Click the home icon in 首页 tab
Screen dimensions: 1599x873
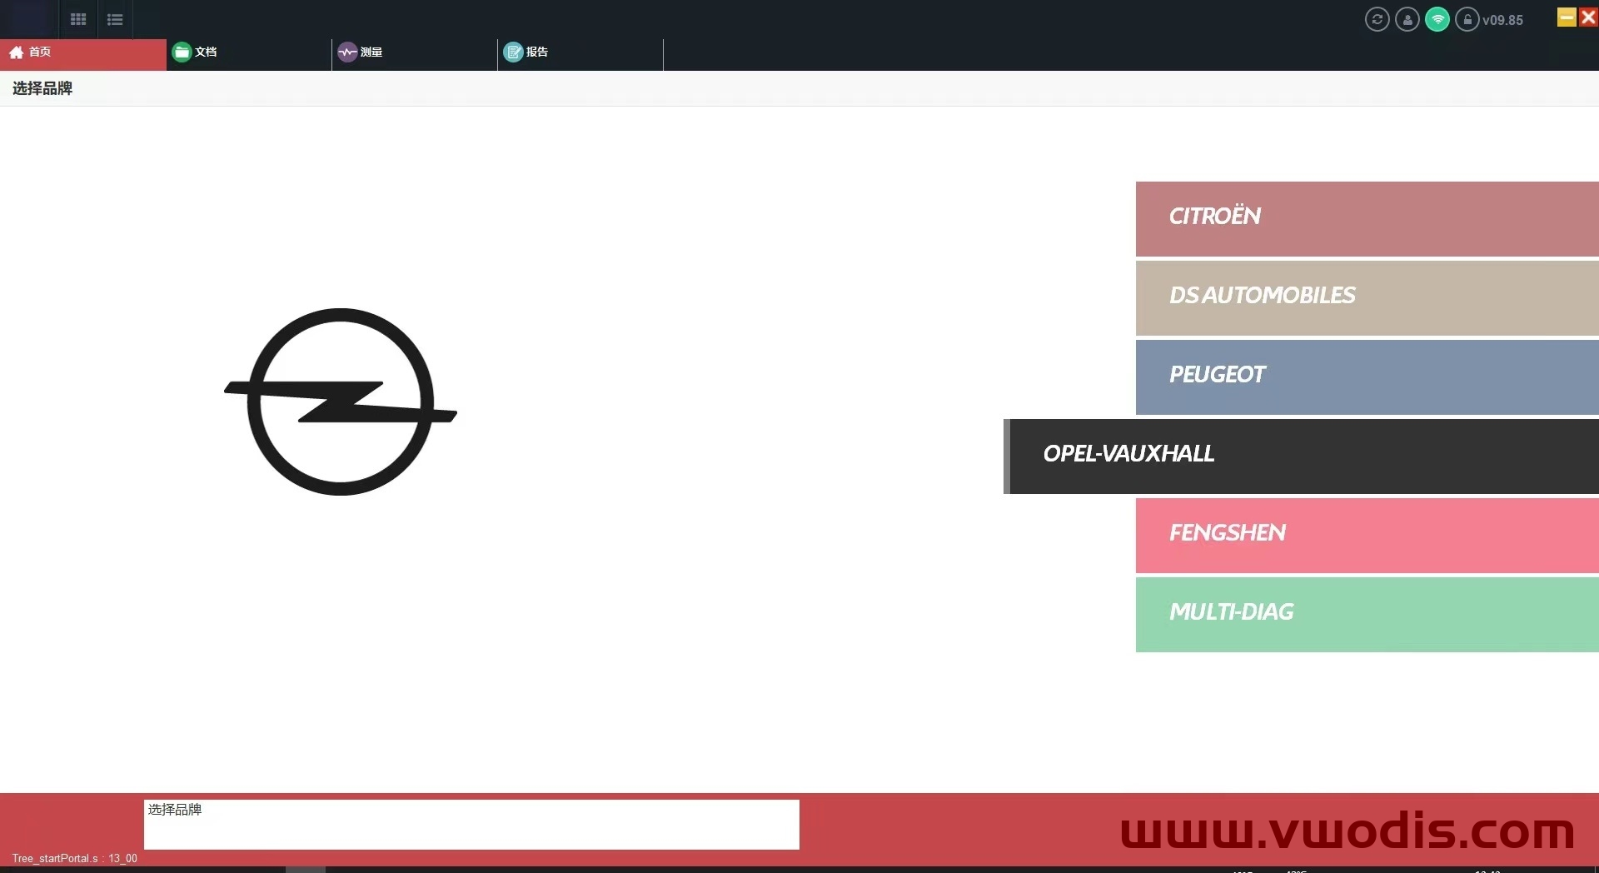point(16,52)
